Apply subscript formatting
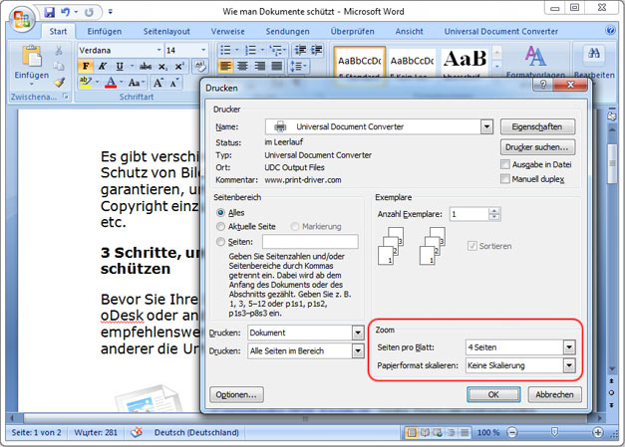The width and height of the screenshot is (625, 447). 162,66
